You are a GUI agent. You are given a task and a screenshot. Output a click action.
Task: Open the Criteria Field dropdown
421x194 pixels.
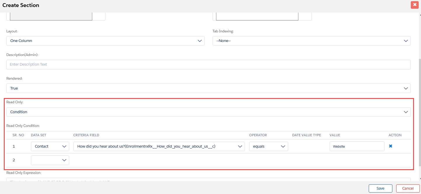[159, 146]
